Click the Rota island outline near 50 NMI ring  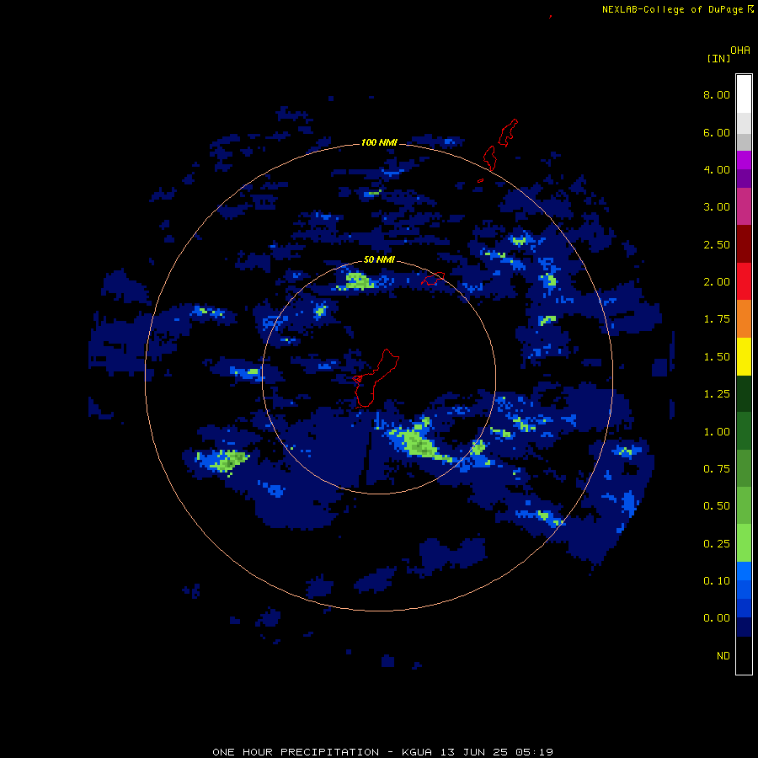[x=433, y=279]
